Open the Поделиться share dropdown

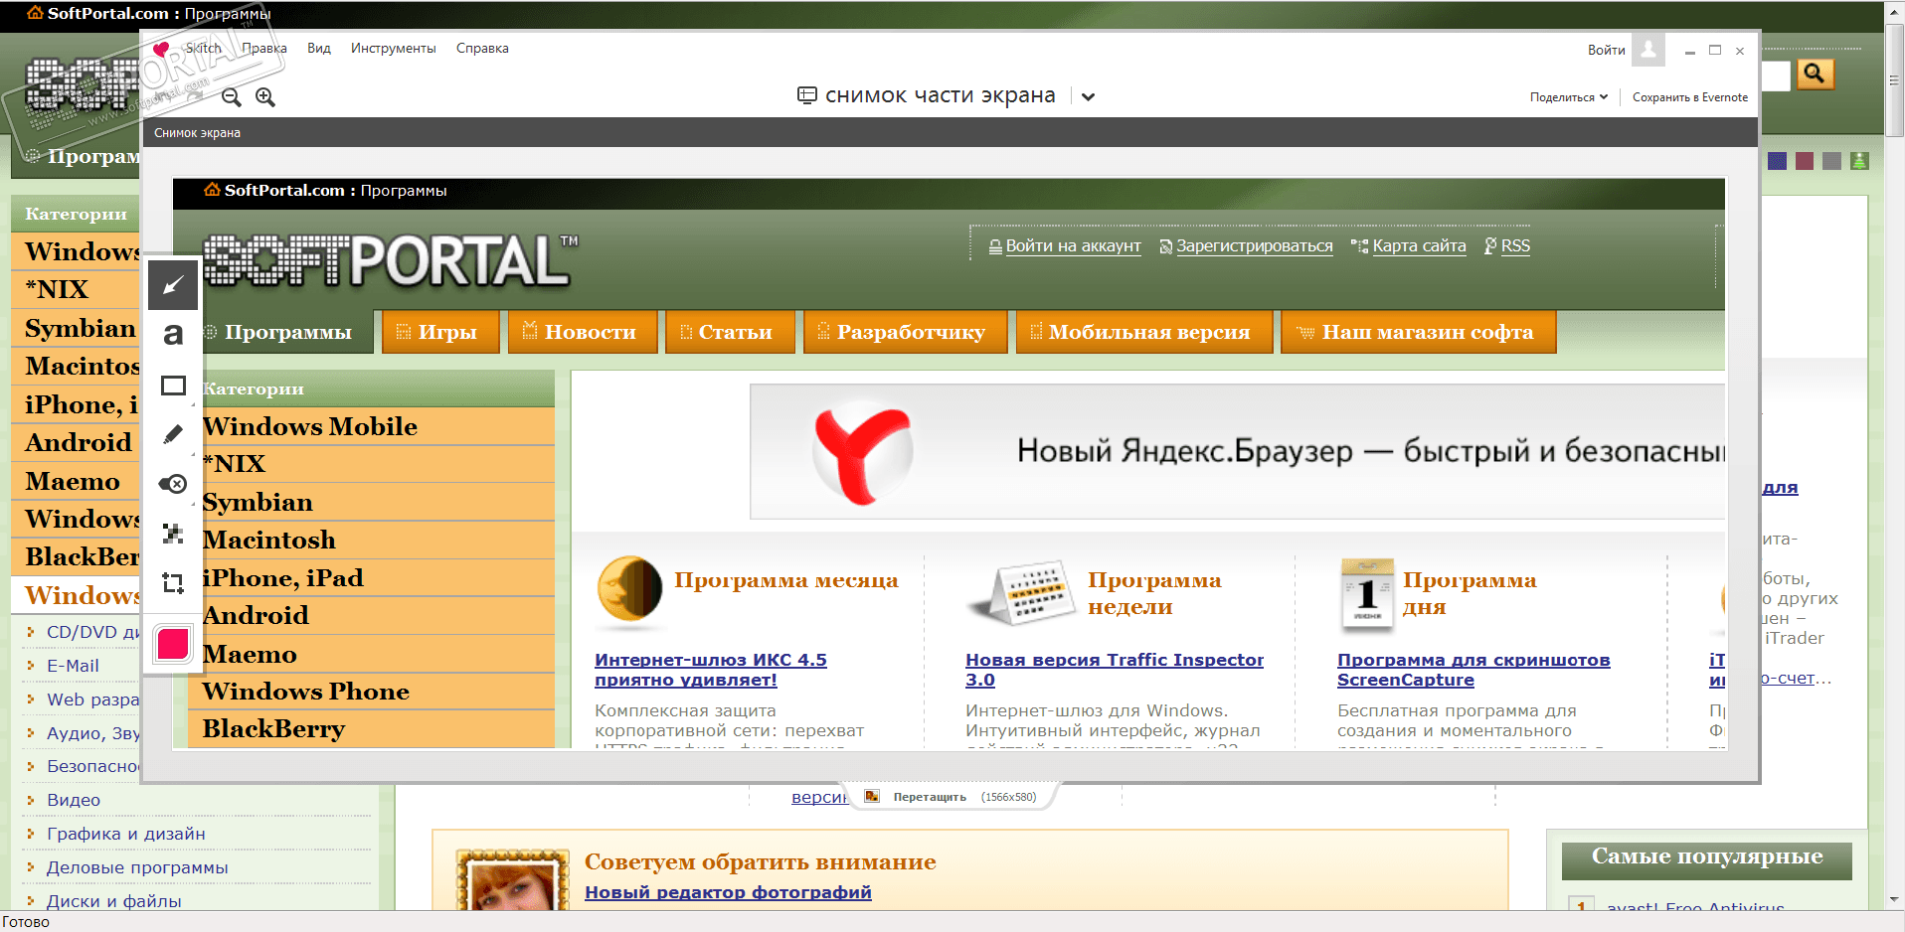pyautogui.click(x=1569, y=97)
